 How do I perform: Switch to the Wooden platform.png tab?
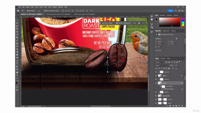point(58,14)
